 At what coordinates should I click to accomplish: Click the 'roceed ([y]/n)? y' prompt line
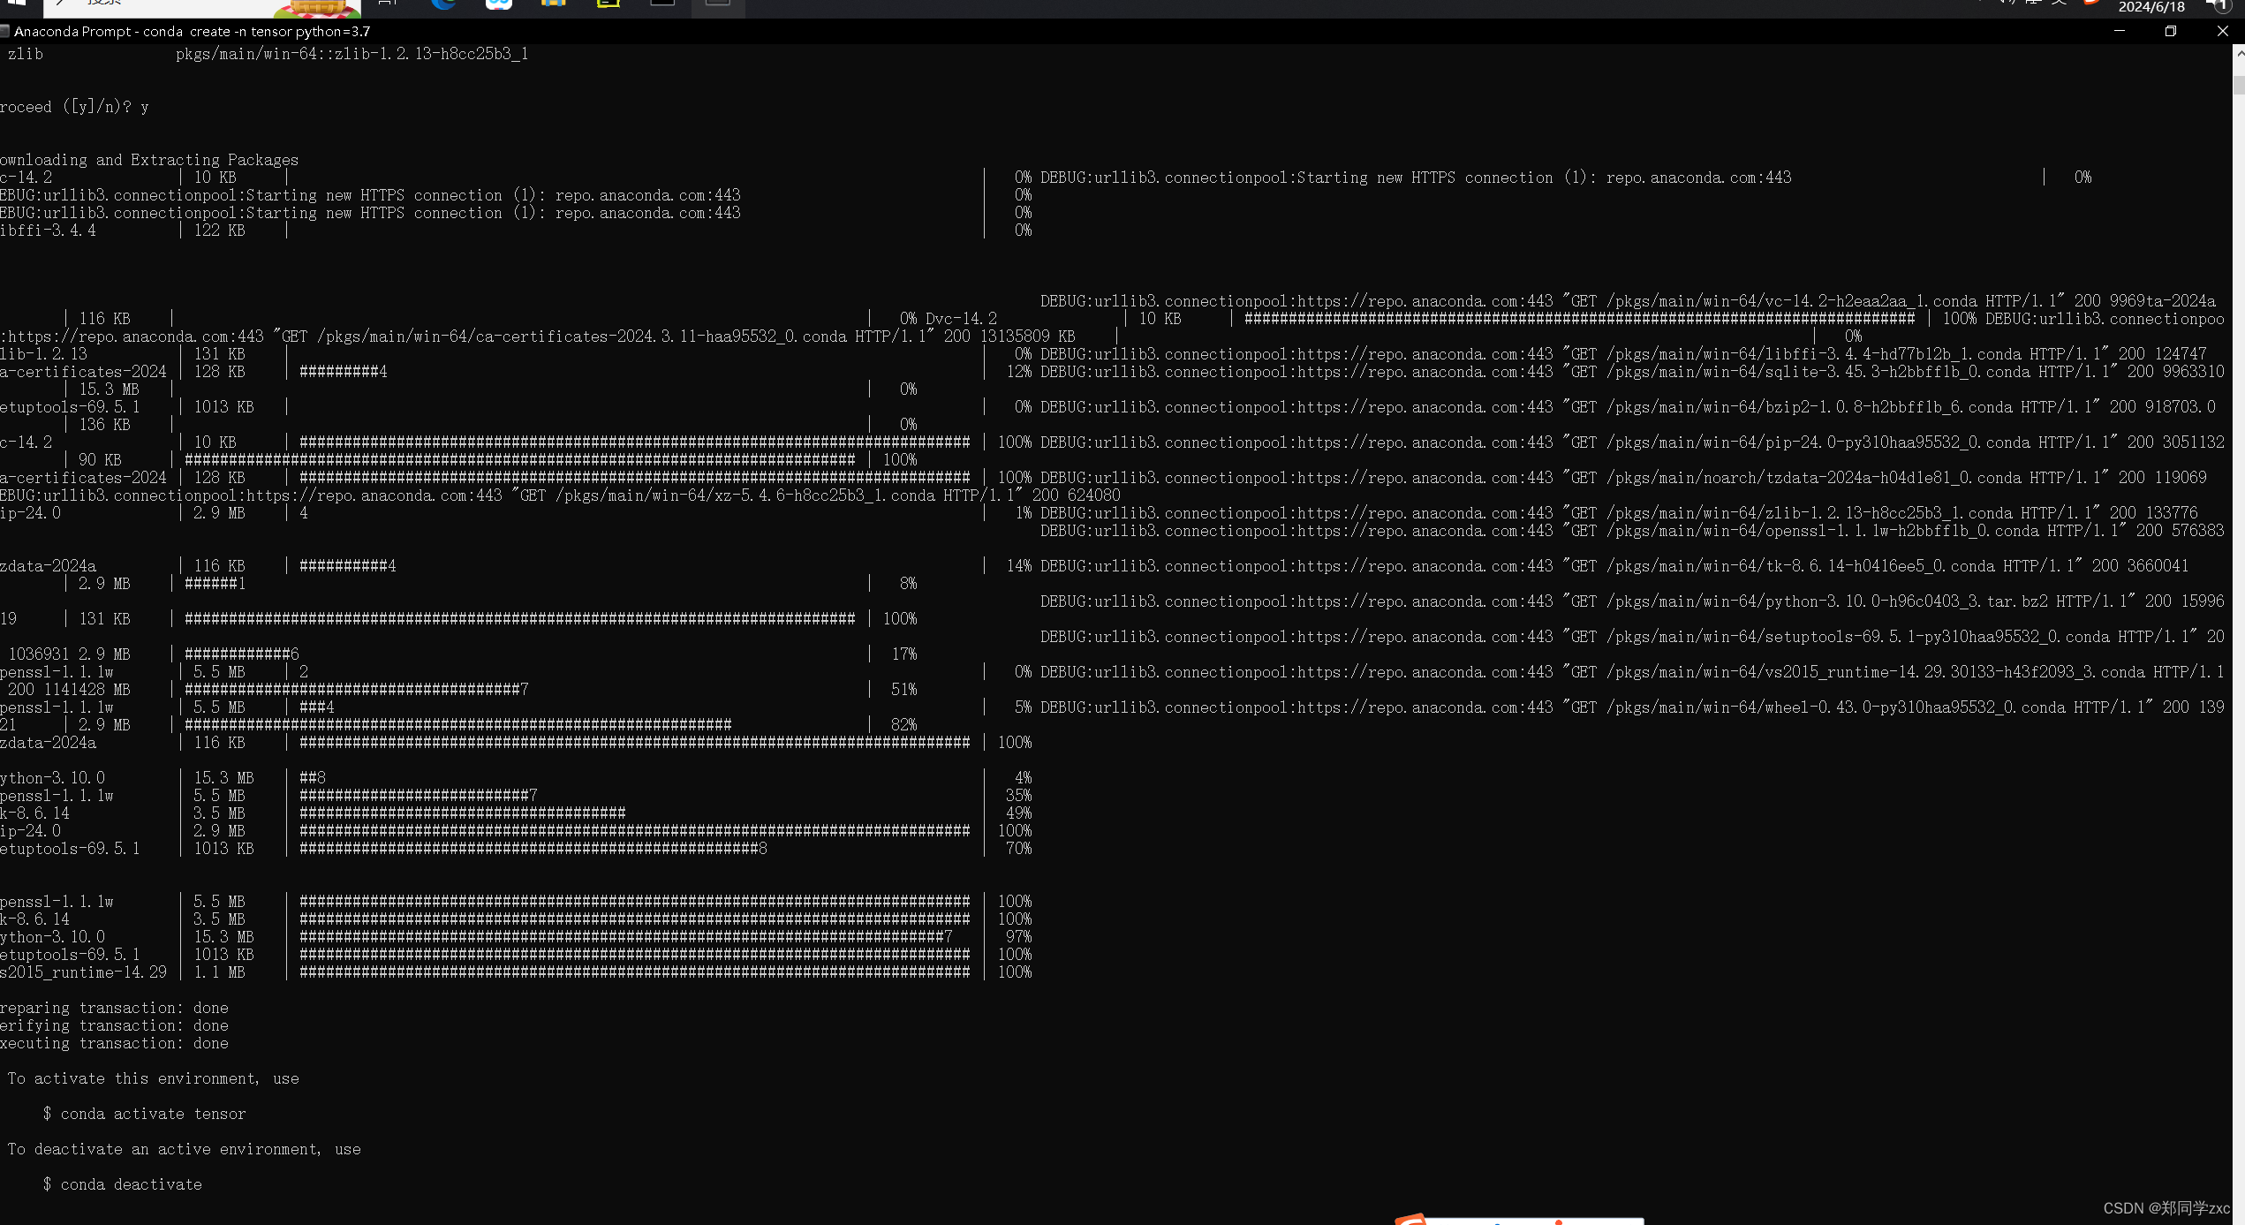(x=74, y=107)
